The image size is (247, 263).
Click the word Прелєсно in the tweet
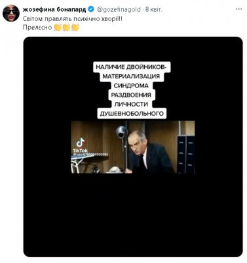click(37, 28)
